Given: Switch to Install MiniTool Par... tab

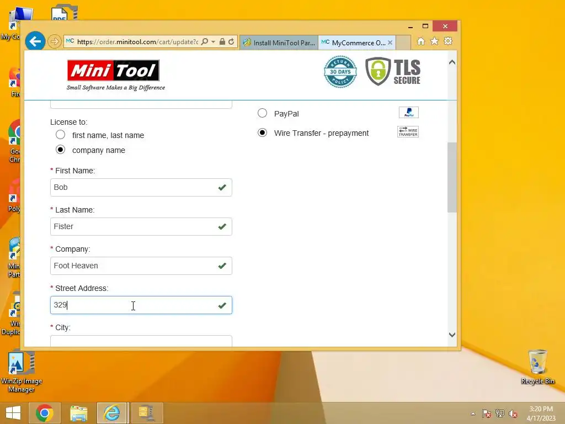Looking at the screenshot, I should (x=279, y=43).
